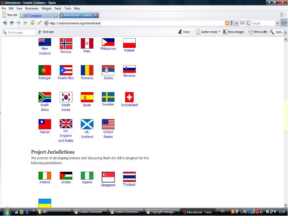288x216 pixels.
Task: Expand the Google search engine dropdown
Action: tap(277, 23)
